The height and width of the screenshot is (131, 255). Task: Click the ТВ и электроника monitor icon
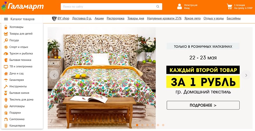click(6, 67)
